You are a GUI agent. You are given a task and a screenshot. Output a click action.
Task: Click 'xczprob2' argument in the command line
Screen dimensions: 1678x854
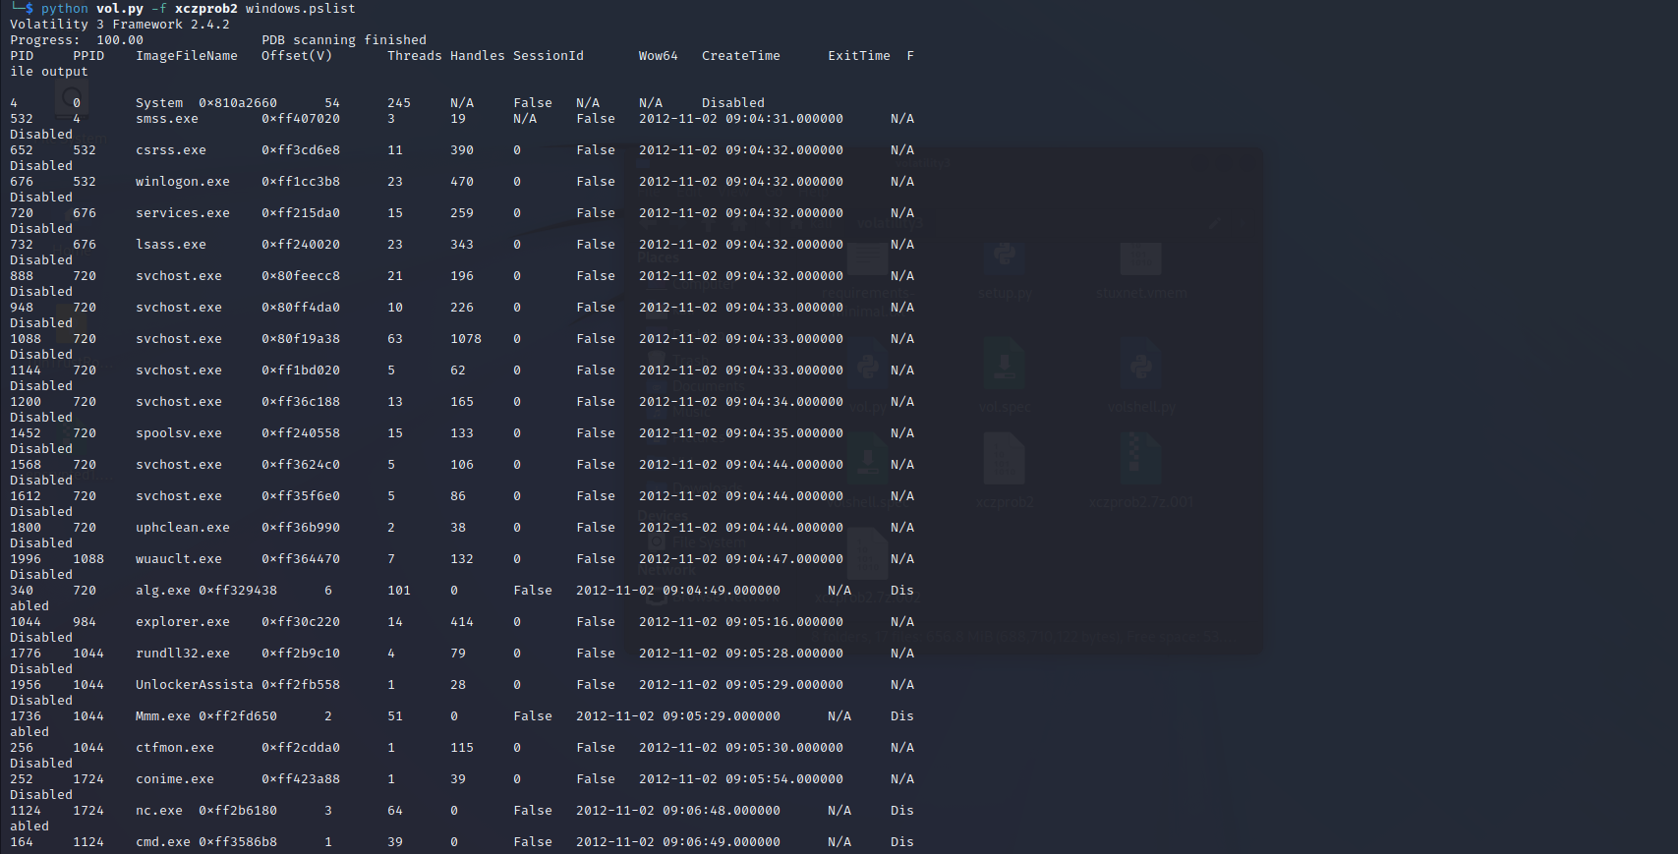tap(206, 9)
